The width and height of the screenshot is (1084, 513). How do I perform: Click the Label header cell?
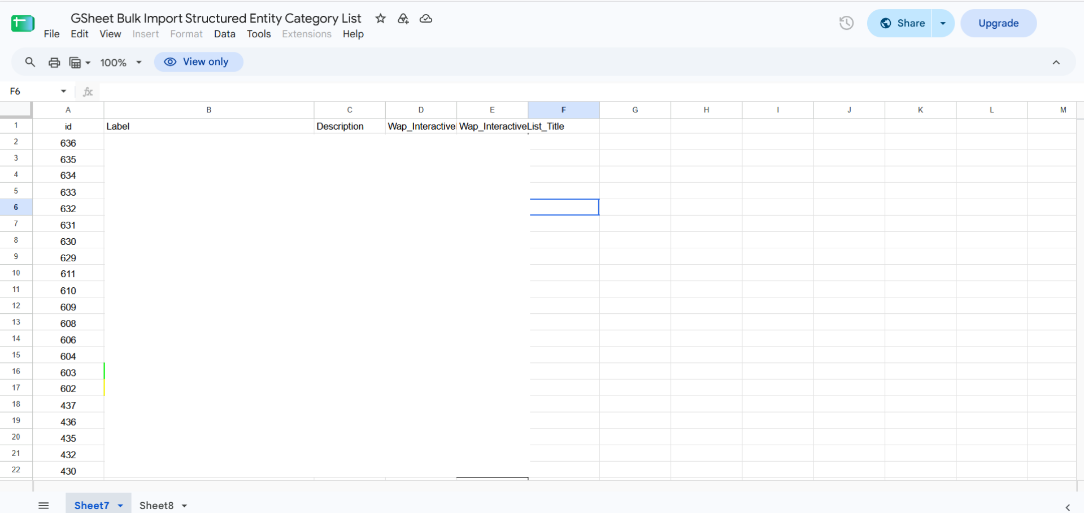click(208, 126)
